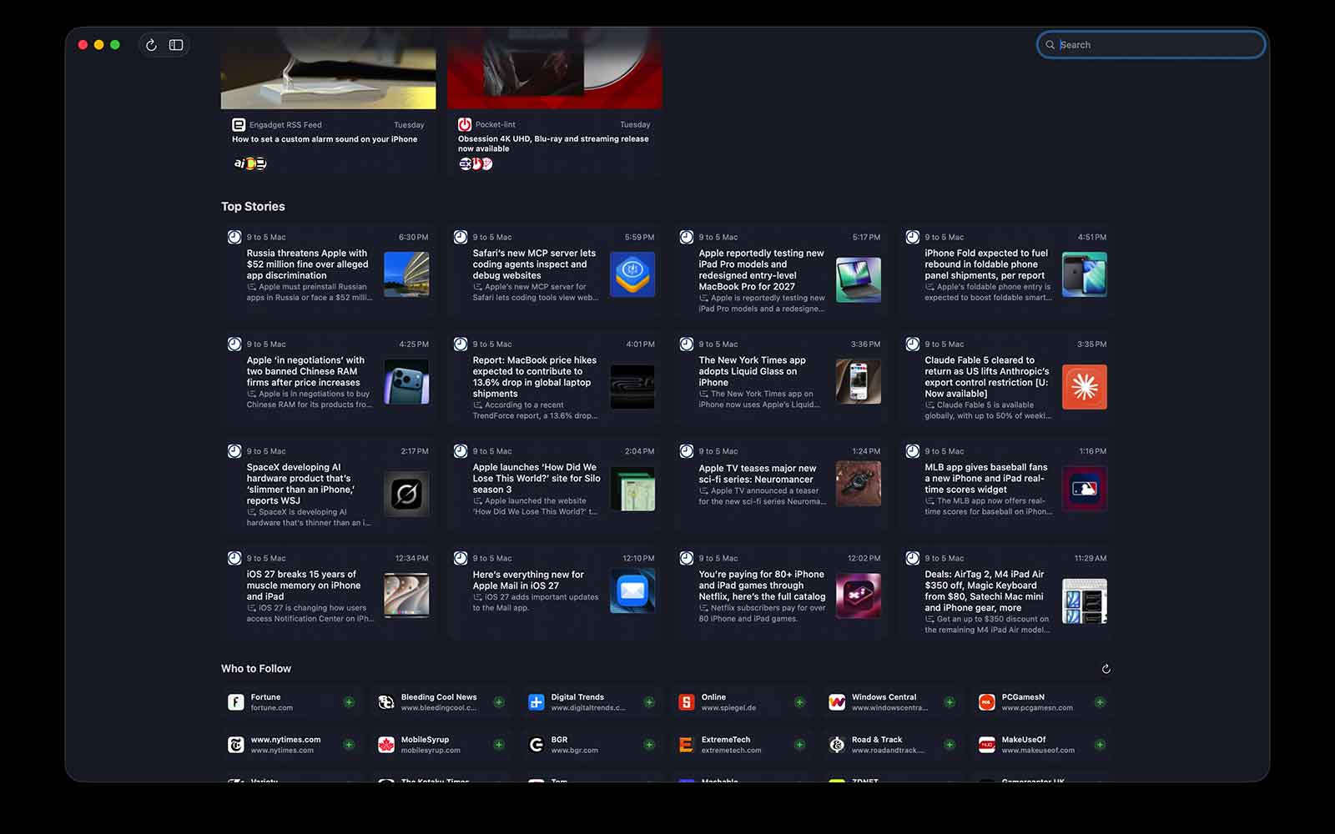This screenshot has height=834, width=1335.
Task: Refresh the Who to Follow suggestions
Action: pos(1106,669)
